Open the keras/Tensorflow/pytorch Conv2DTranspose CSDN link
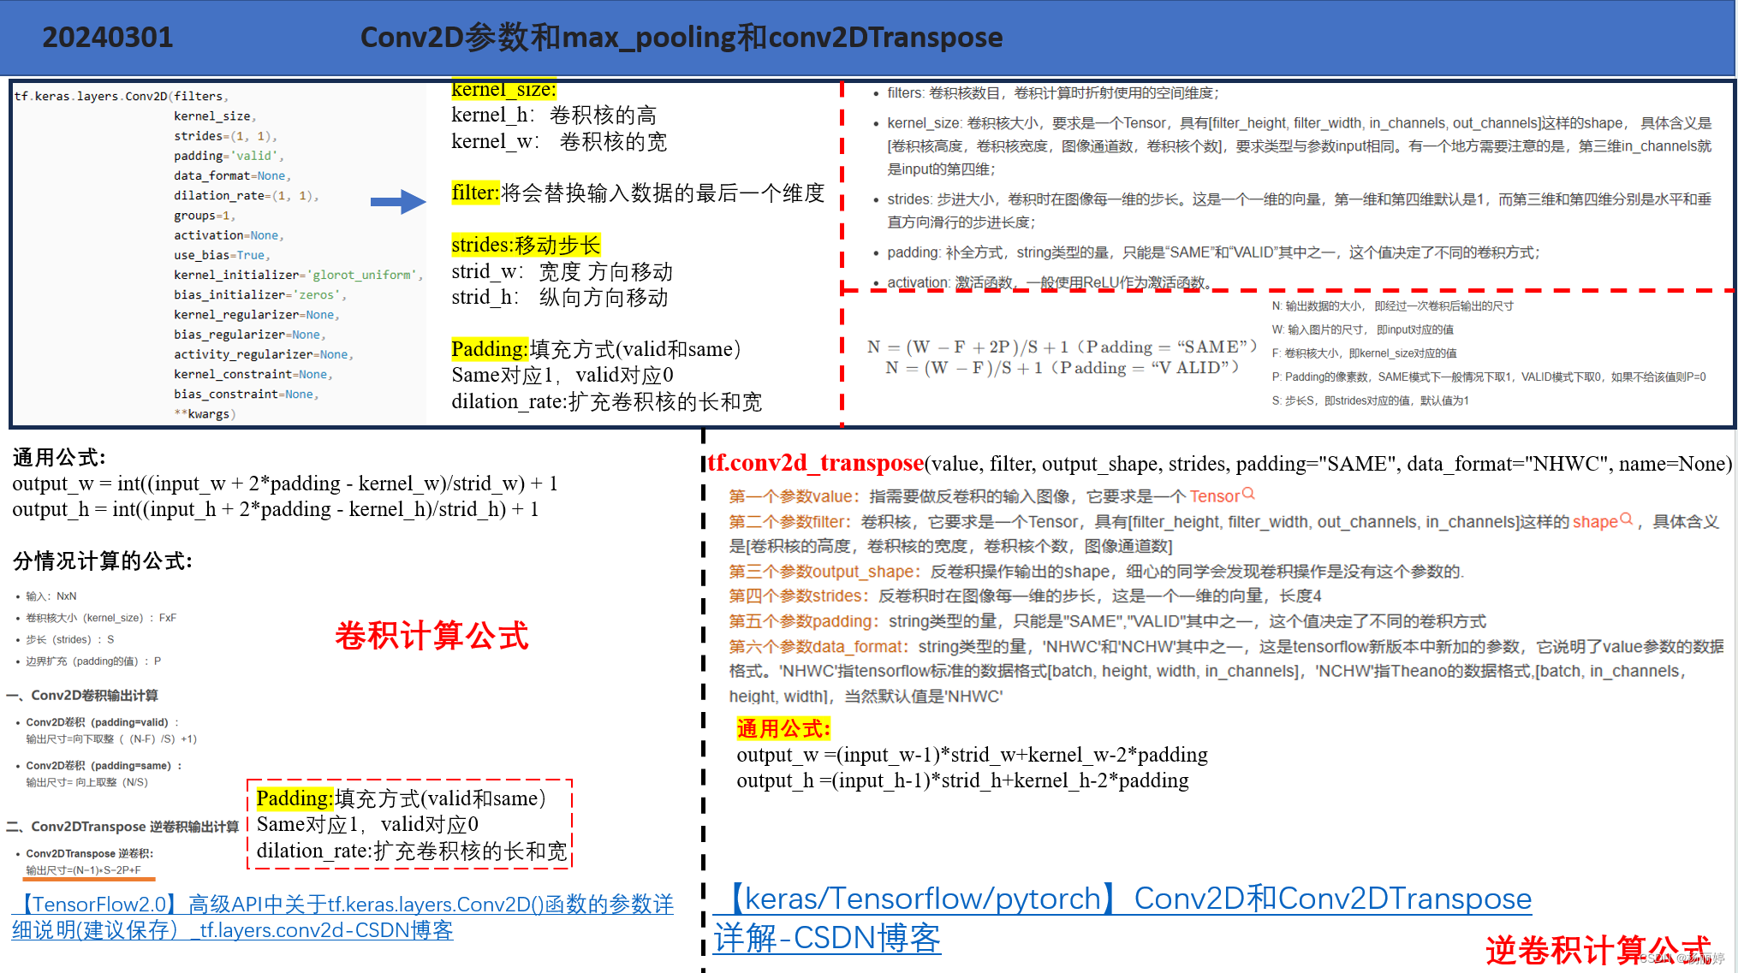The image size is (1738, 973). [x=1122, y=918]
